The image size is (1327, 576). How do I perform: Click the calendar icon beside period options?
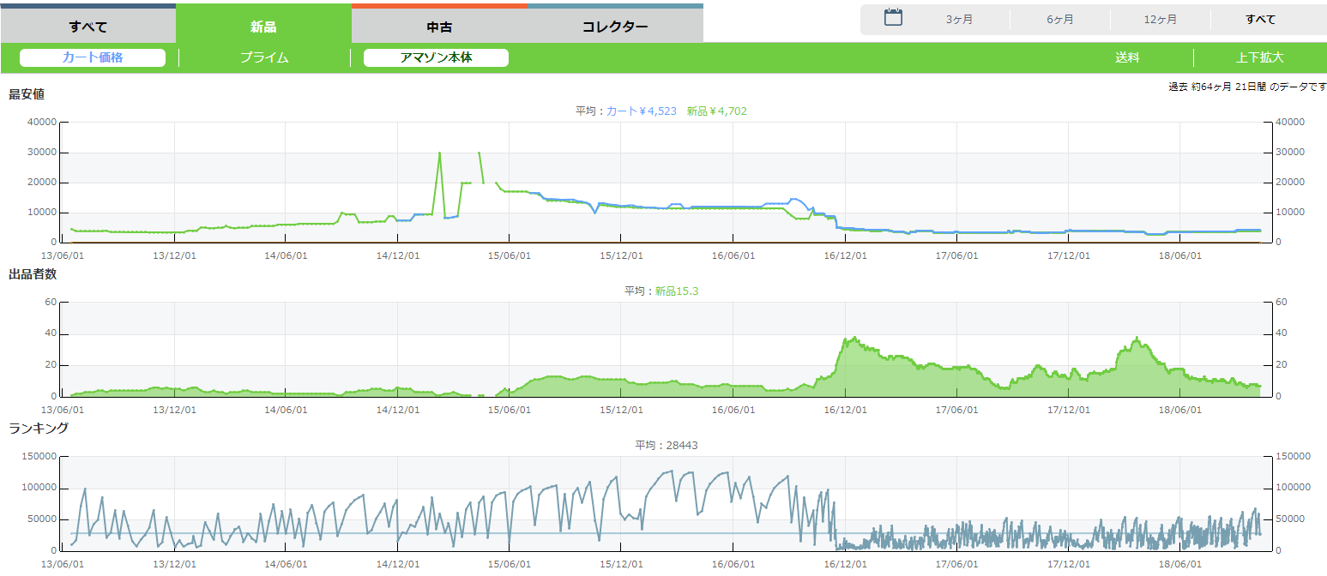(x=893, y=18)
